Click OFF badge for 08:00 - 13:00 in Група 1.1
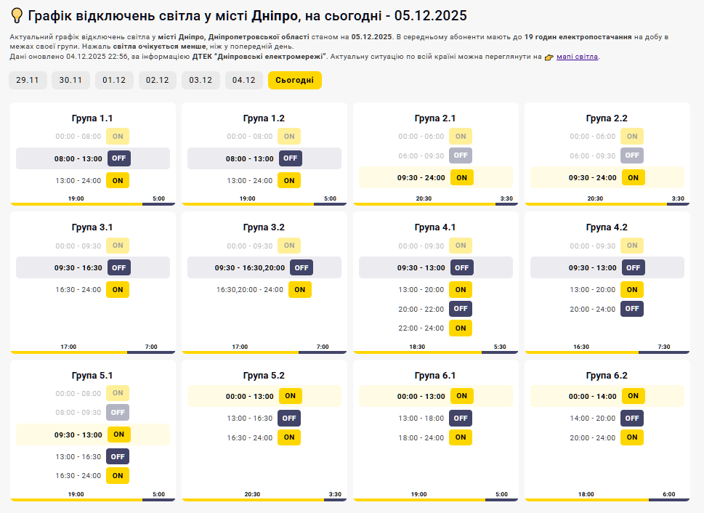 tap(119, 158)
